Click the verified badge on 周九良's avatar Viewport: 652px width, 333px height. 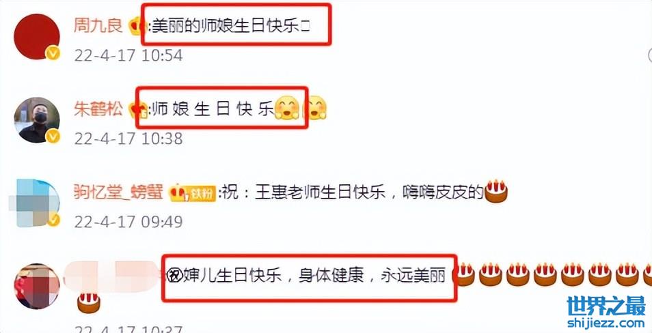click(x=53, y=53)
